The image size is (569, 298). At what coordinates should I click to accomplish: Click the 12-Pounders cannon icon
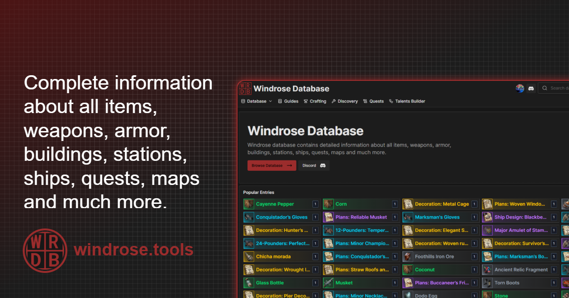[x=329, y=230]
